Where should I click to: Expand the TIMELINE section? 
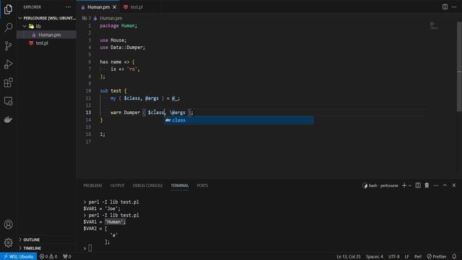(47, 248)
